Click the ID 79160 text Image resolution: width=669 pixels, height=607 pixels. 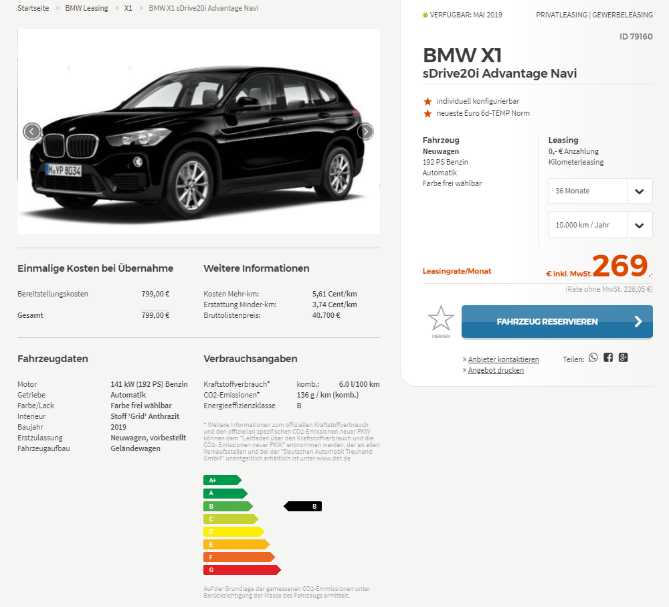click(x=636, y=37)
